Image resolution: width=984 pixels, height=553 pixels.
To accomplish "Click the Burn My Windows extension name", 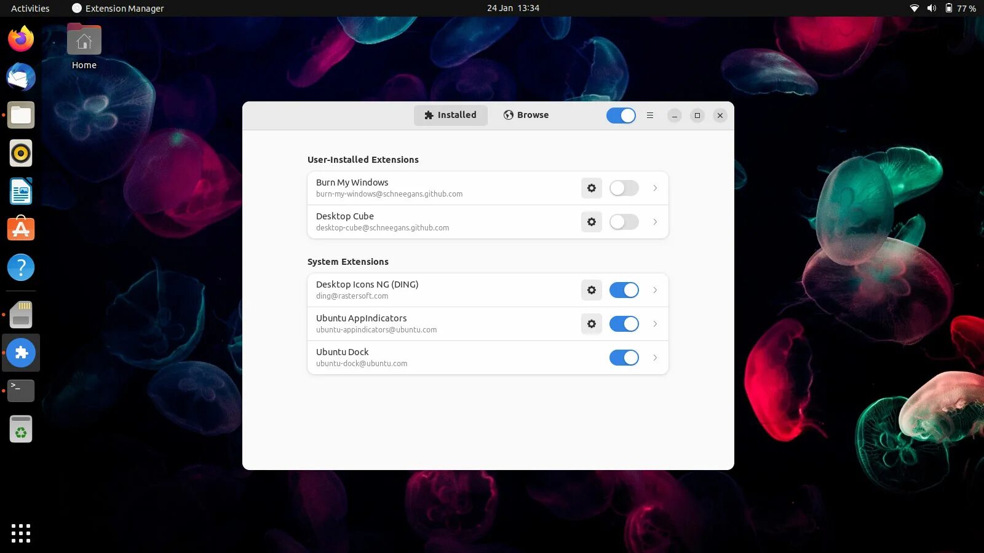I will [x=352, y=182].
